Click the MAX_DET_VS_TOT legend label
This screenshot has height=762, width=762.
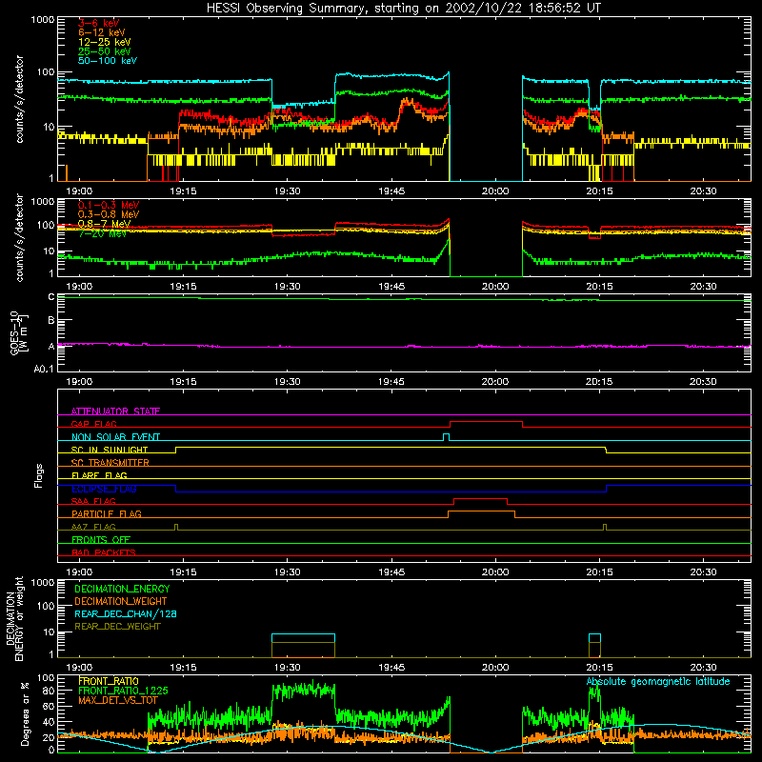(x=117, y=700)
